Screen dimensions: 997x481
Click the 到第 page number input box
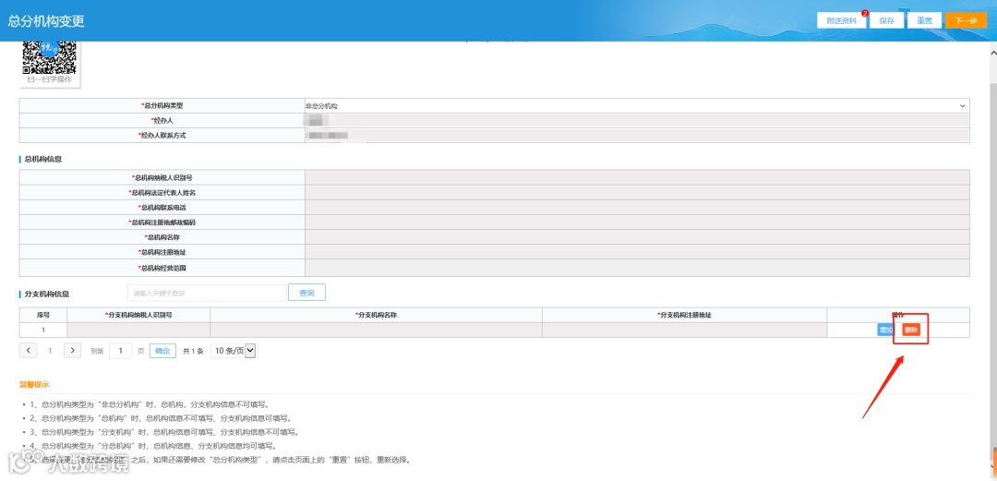(121, 351)
